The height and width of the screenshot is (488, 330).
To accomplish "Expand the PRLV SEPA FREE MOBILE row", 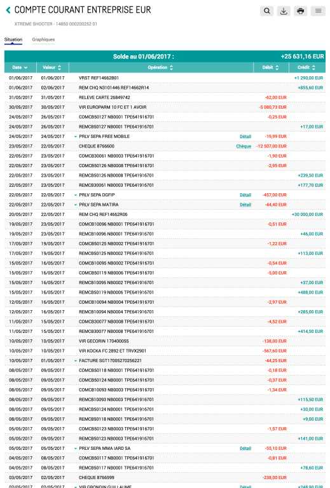I will 75,137.
